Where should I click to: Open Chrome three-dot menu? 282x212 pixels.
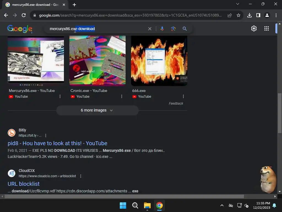click(x=276, y=15)
